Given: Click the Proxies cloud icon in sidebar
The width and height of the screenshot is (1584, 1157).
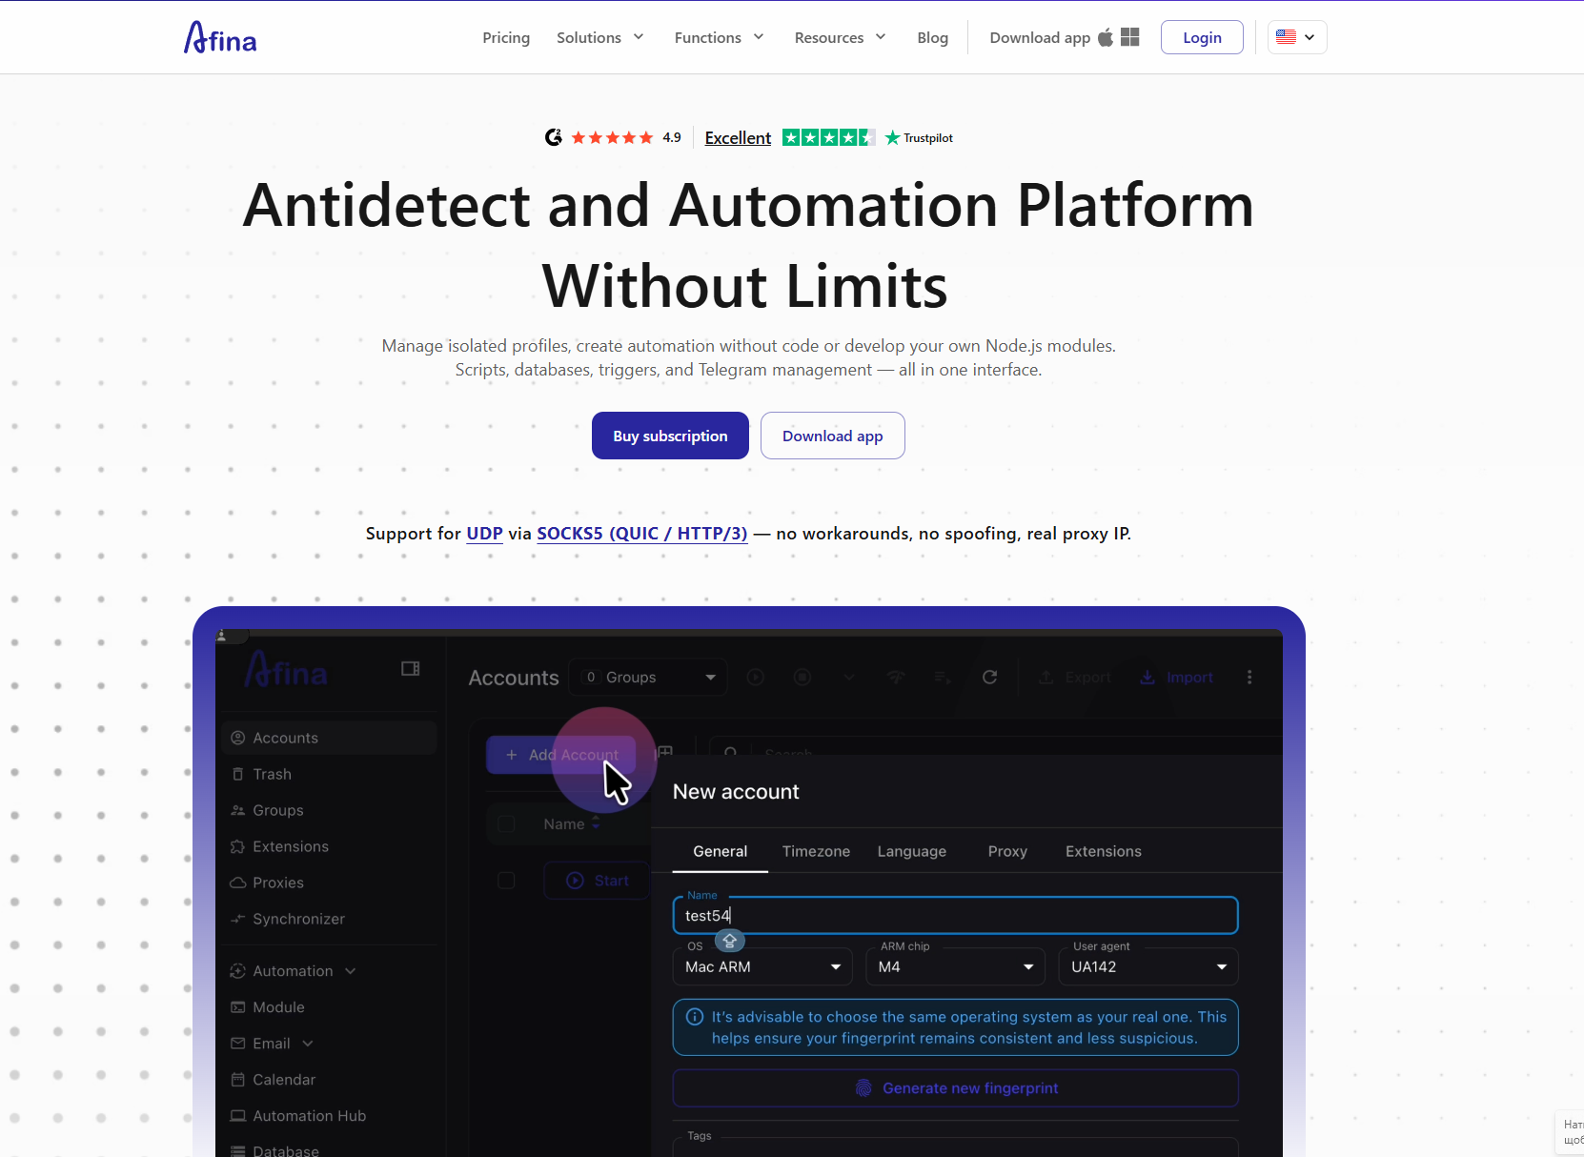Looking at the screenshot, I should pos(238,883).
